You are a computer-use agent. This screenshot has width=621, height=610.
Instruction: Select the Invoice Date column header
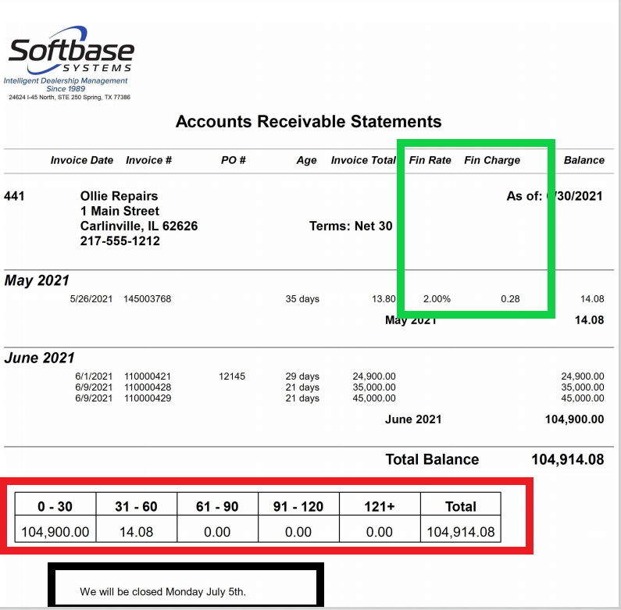coord(82,160)
